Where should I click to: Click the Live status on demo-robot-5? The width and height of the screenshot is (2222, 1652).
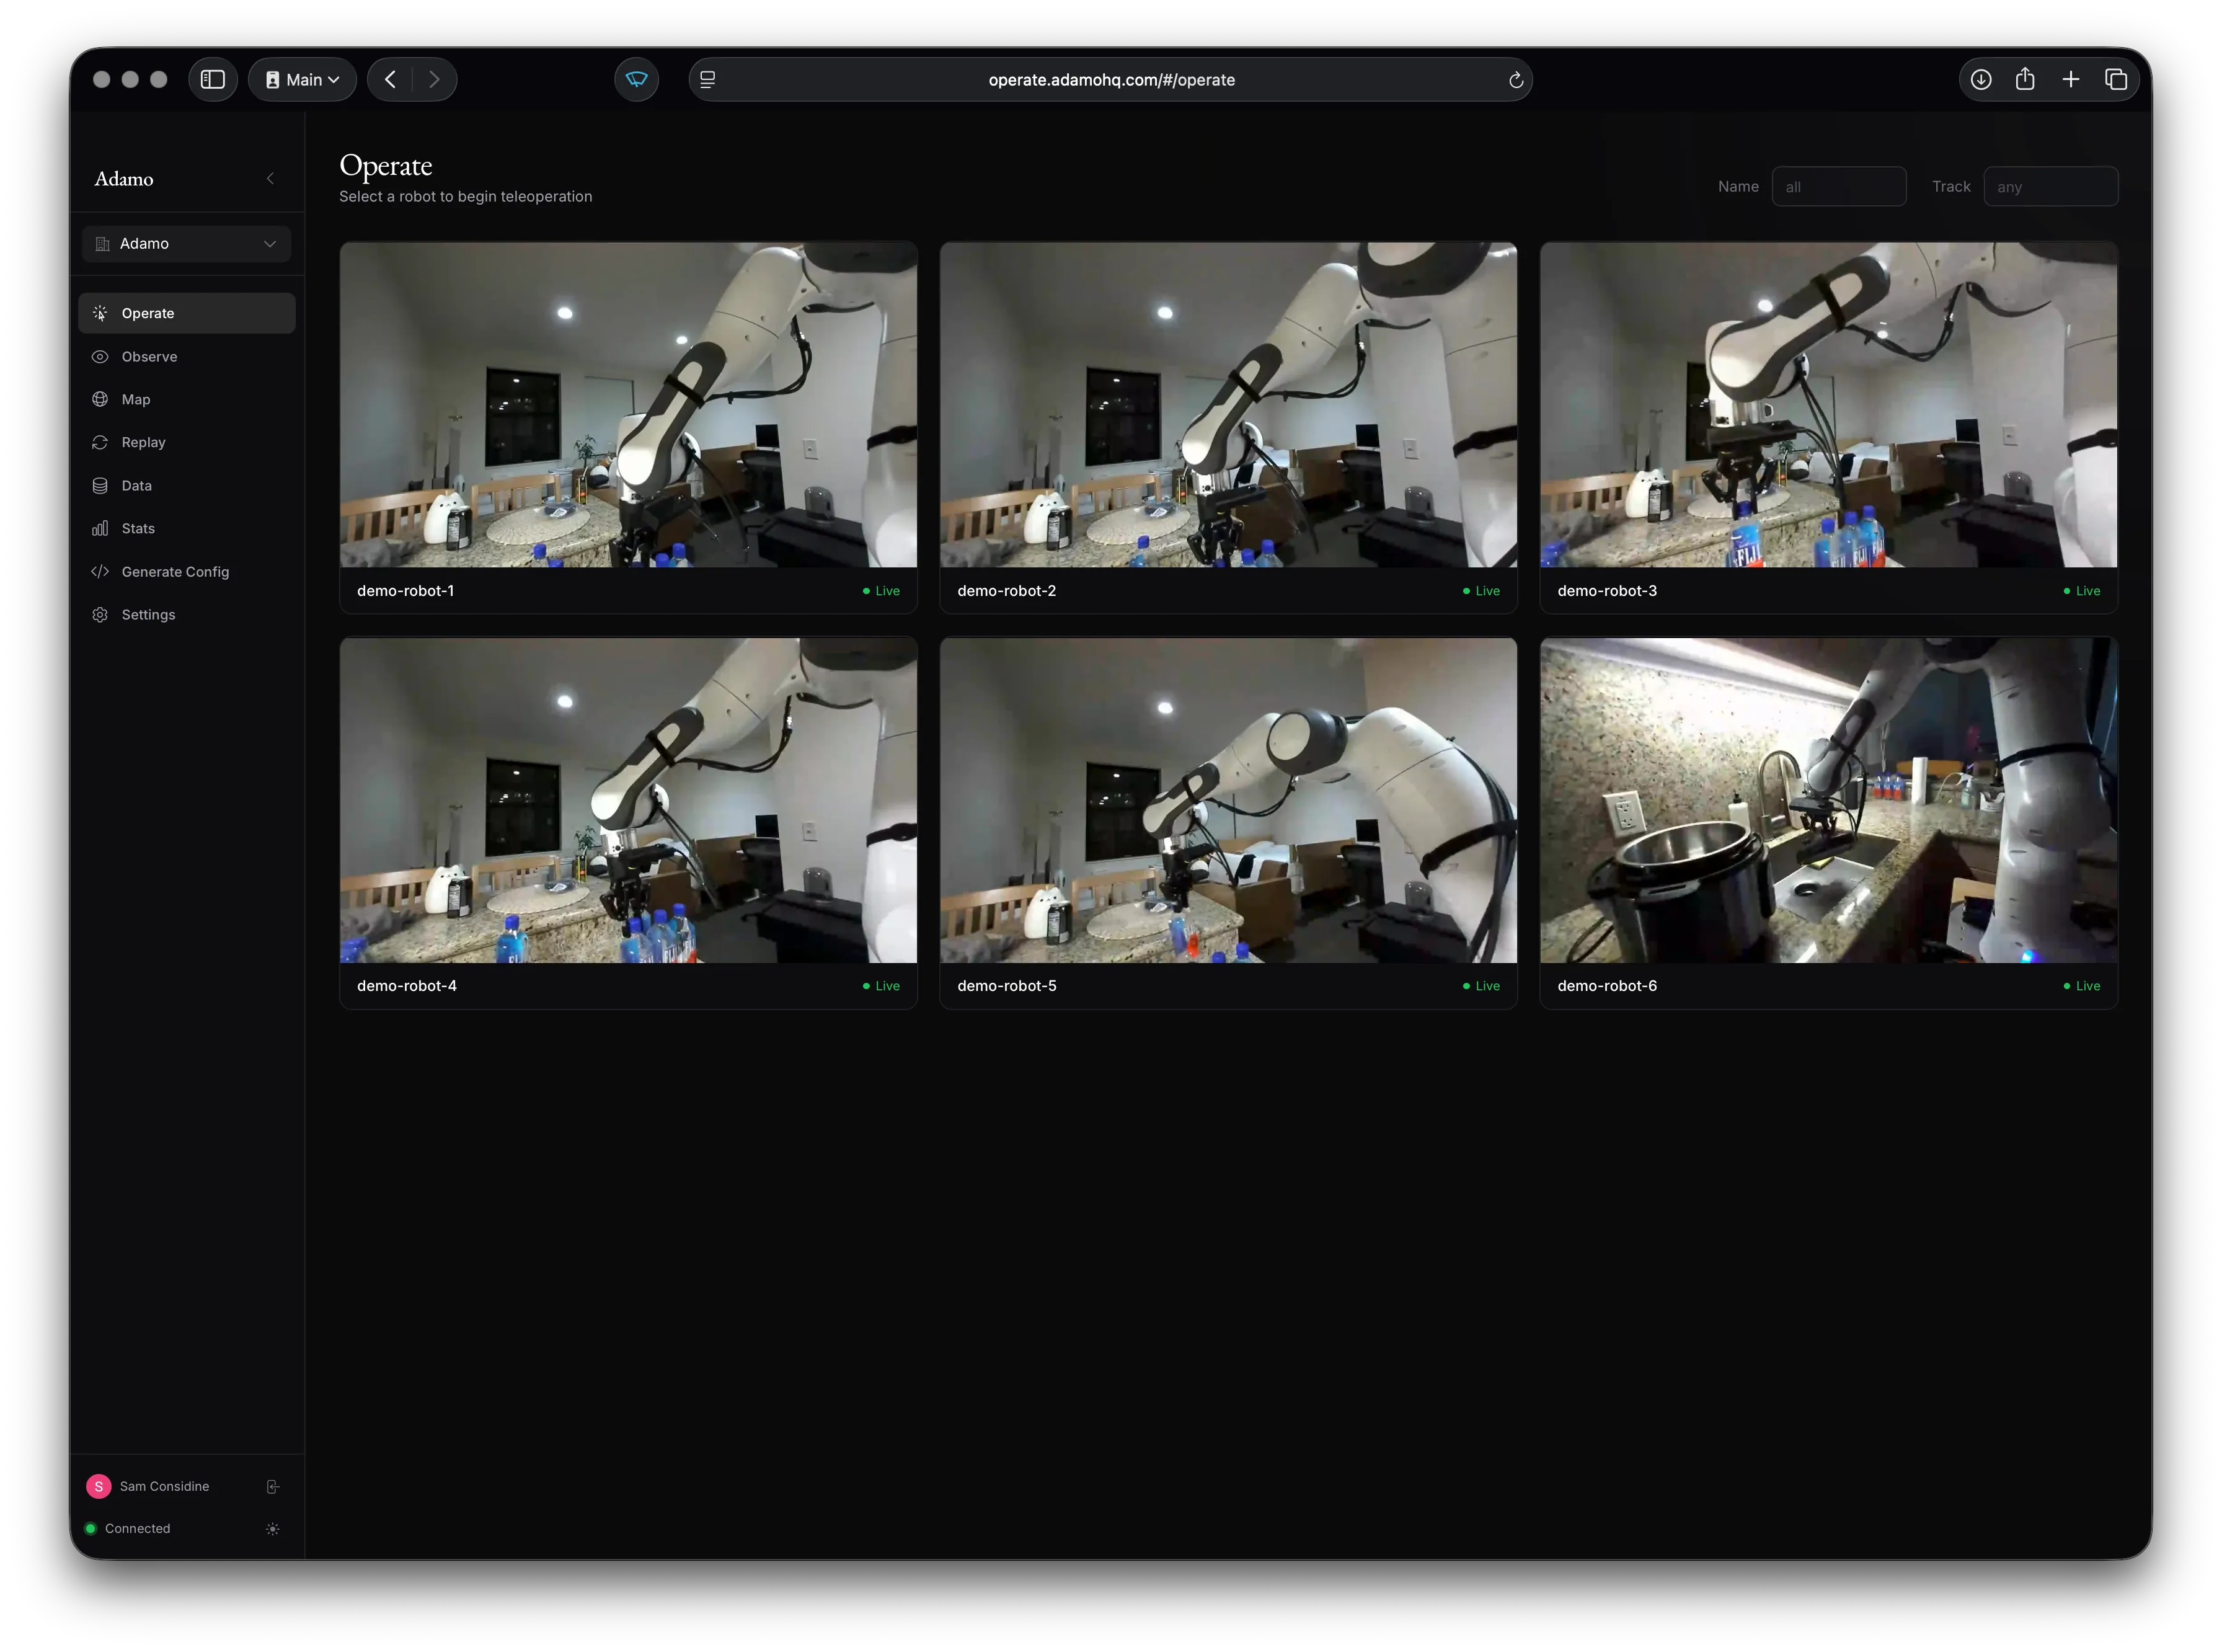1481,985
